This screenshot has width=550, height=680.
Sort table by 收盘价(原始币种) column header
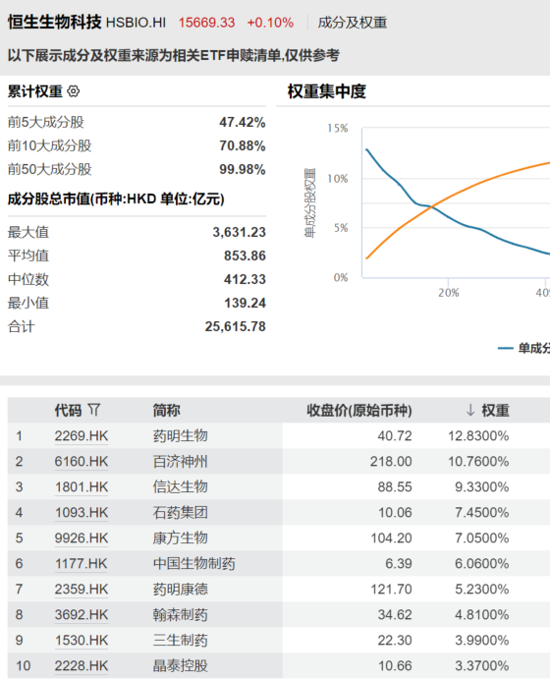(359, 410)
